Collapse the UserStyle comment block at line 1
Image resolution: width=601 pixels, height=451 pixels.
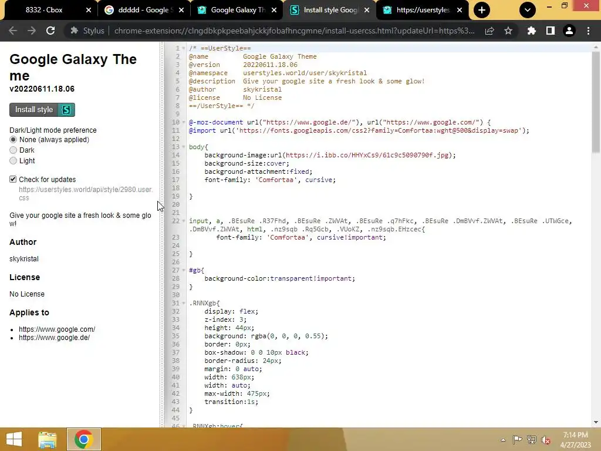pyautogui.click(x=184, y=48)
